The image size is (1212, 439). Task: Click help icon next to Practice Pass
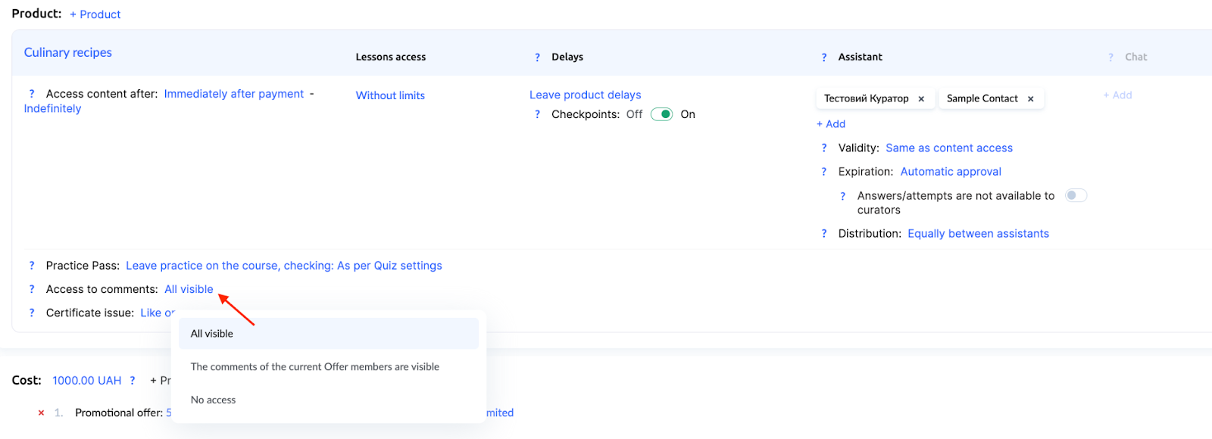coord(32,266)
